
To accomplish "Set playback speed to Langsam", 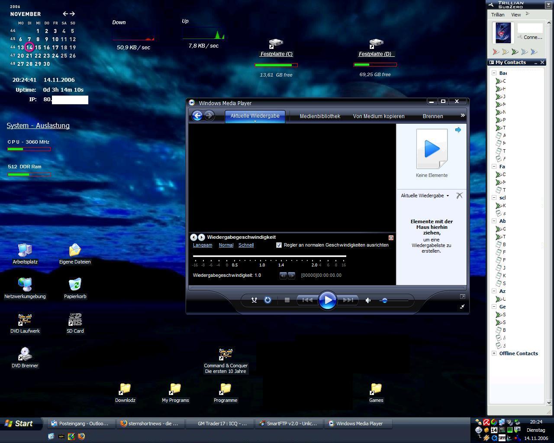I will (203, 245).
